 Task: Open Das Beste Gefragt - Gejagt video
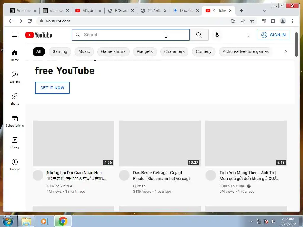[161, 176]
